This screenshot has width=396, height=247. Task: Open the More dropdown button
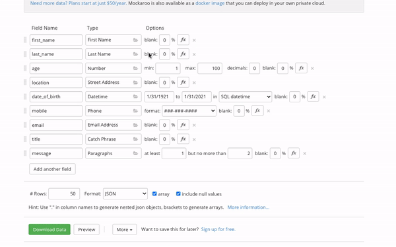click(125, 230)
